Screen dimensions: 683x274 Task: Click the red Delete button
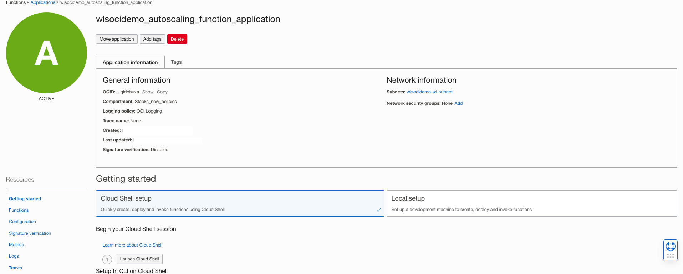pyautogui.click(x=177, y=39)
